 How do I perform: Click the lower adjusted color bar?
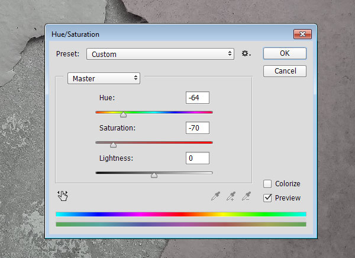click(x=181, y=224)
